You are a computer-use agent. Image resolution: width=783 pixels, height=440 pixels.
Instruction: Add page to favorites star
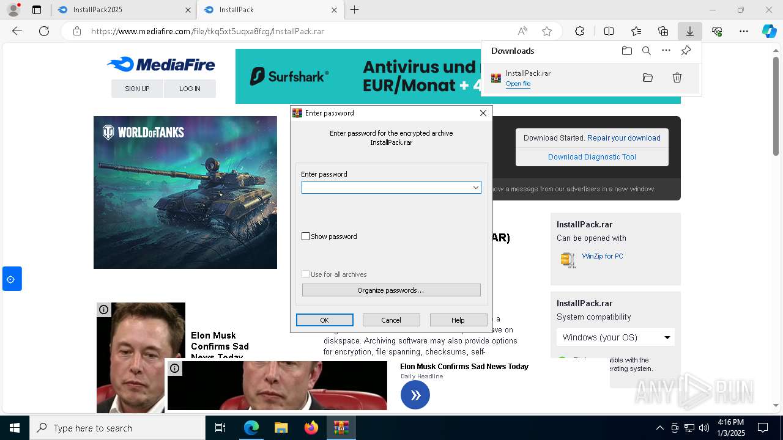547,31
